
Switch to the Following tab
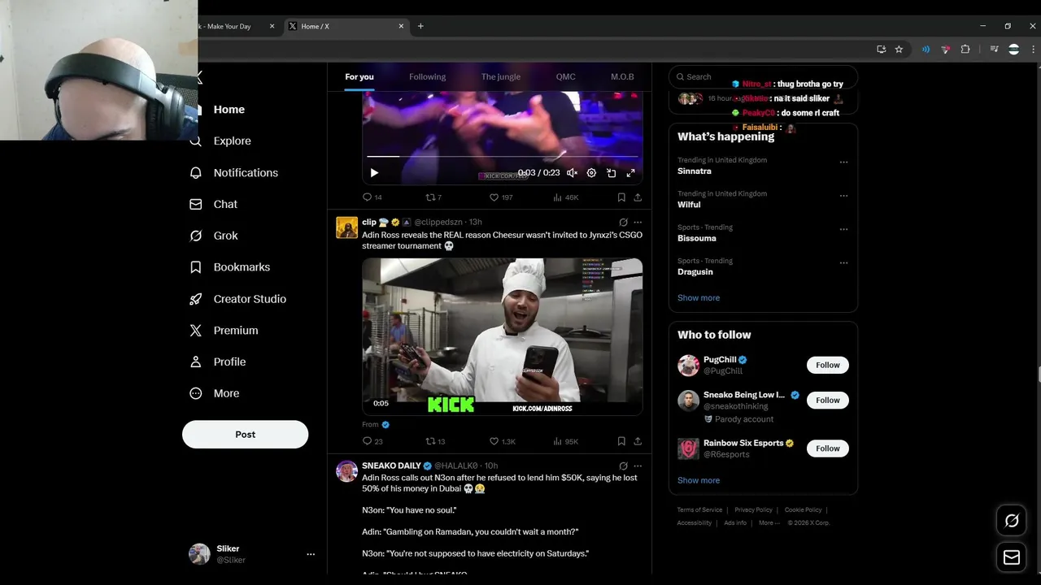click(x=427, y=77)
